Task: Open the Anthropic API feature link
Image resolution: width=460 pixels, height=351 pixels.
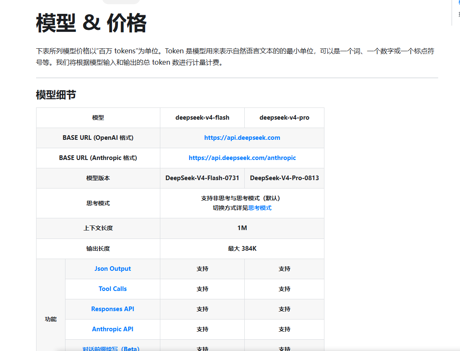Action: tap(112, 329)
